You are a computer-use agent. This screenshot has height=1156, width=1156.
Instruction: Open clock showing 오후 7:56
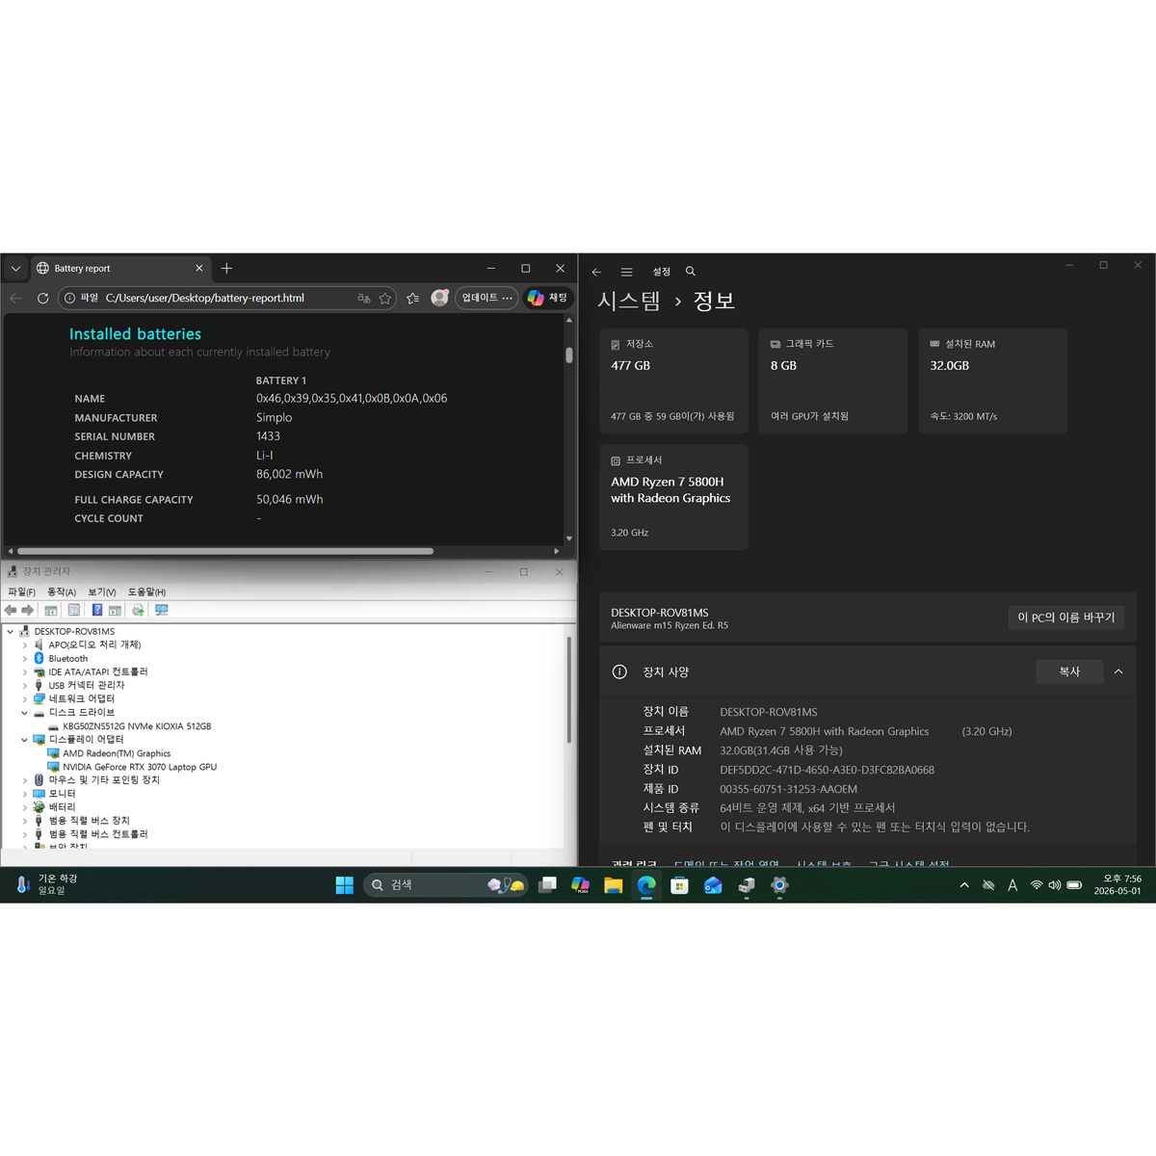point(1117,885)
